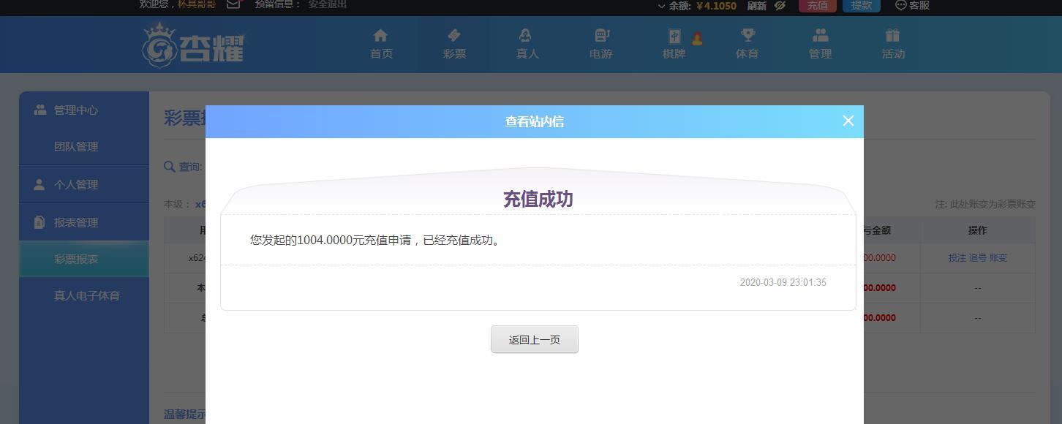Click the blue 提款 withdraw button
This screenshot has width=1062, height=424.
click(x=862, y=5)
